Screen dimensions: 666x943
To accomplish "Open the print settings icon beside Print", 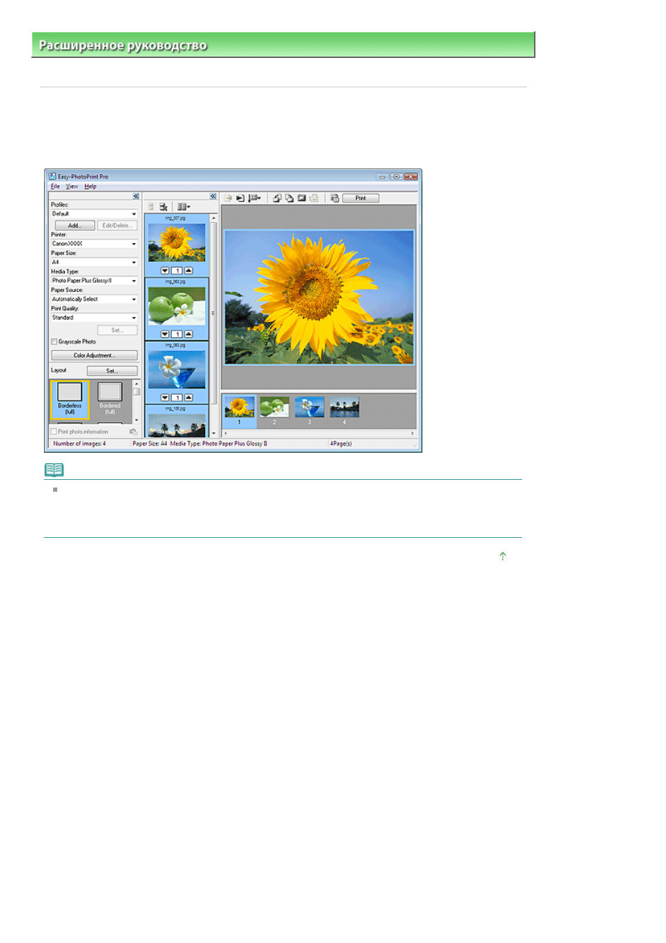I will tap(334, 198).
